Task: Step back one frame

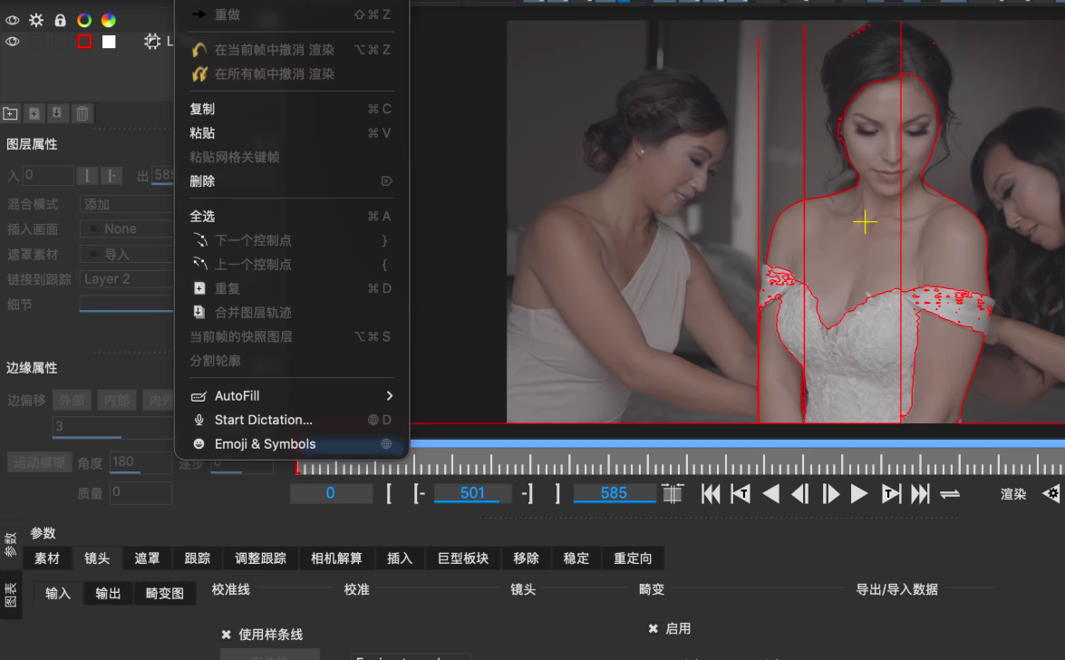Action: pos(800,494)
